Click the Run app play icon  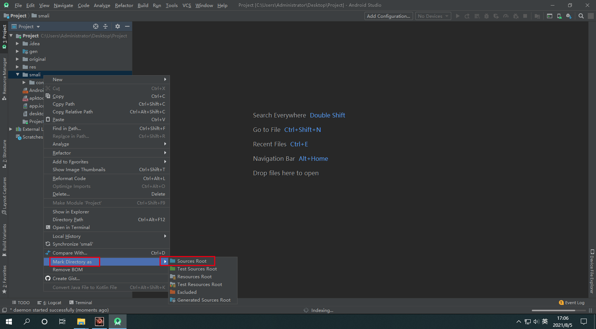[458, 16]
